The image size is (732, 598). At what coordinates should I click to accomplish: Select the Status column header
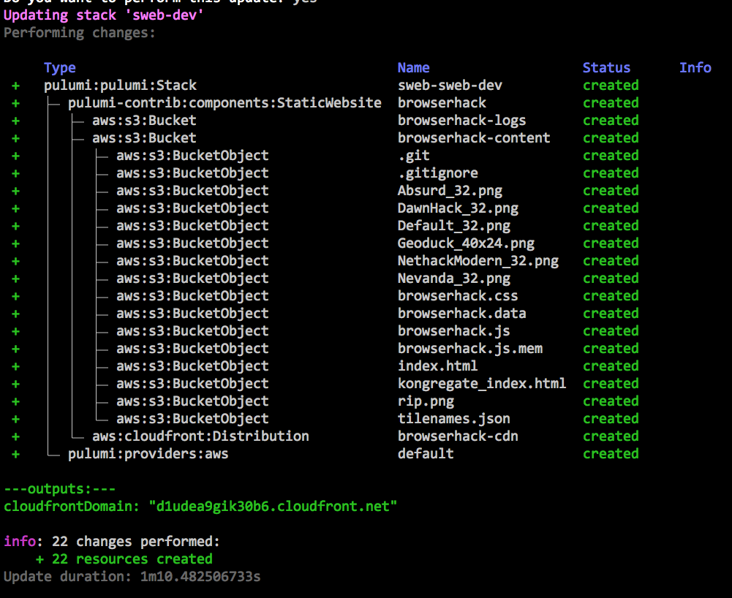point(606,67)
